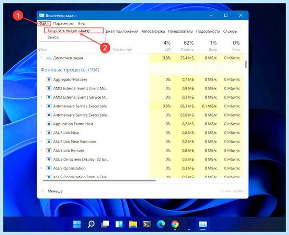The image size is (289, 235).
Task: Sort by ЦП column header
Action: coord(168,50)
